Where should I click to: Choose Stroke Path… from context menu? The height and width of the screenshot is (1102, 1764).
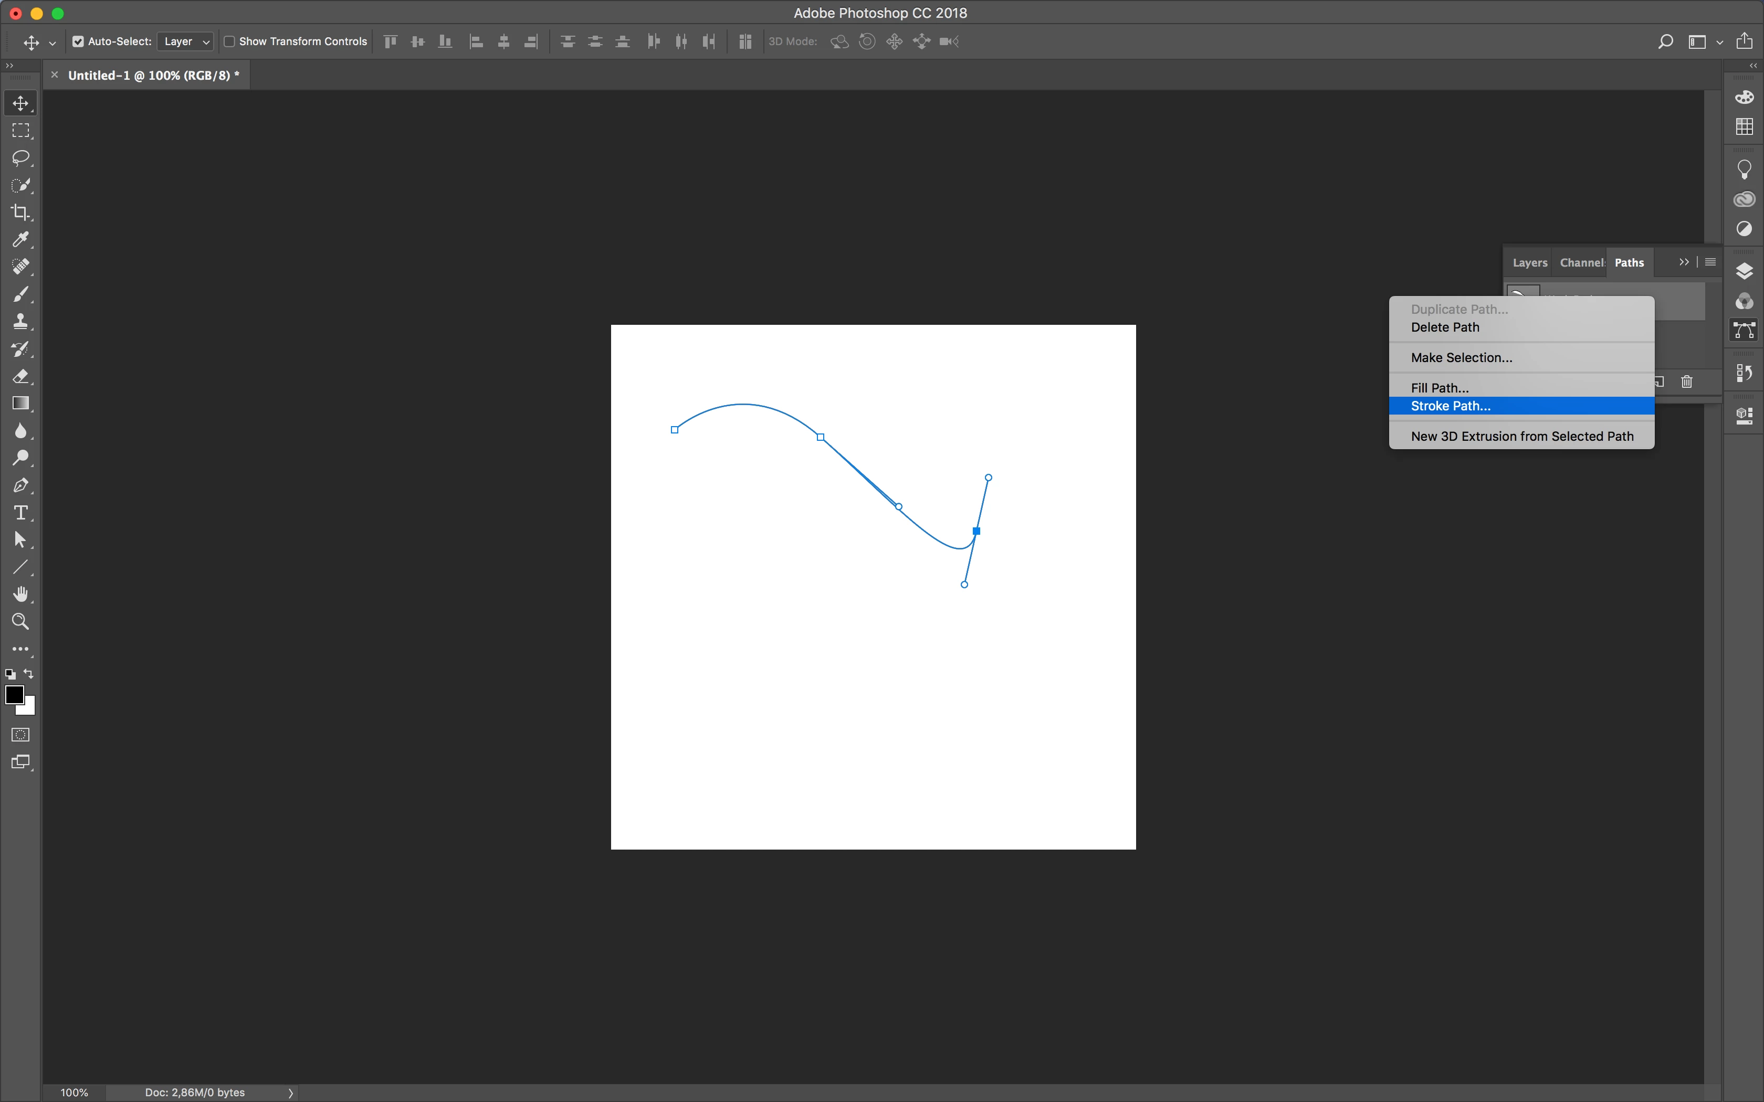click(x=1451, y=406)
